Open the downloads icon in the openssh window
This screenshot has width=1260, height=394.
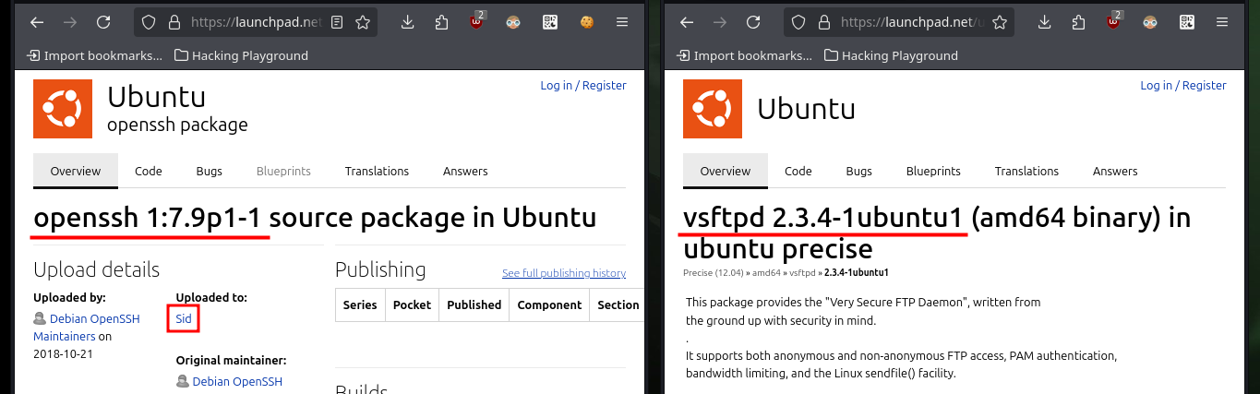tap(409, 22)
